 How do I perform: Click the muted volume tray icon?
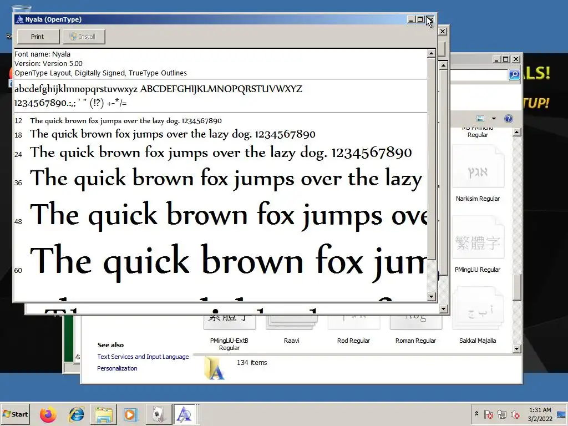click(x=515, y=414)
